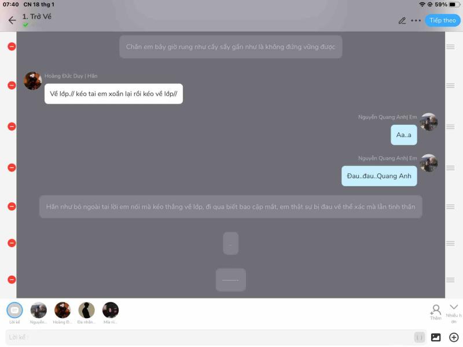Remove the "Aa..a" message with red minus
Screen dimensions: 463x347
tap(12, 127)
